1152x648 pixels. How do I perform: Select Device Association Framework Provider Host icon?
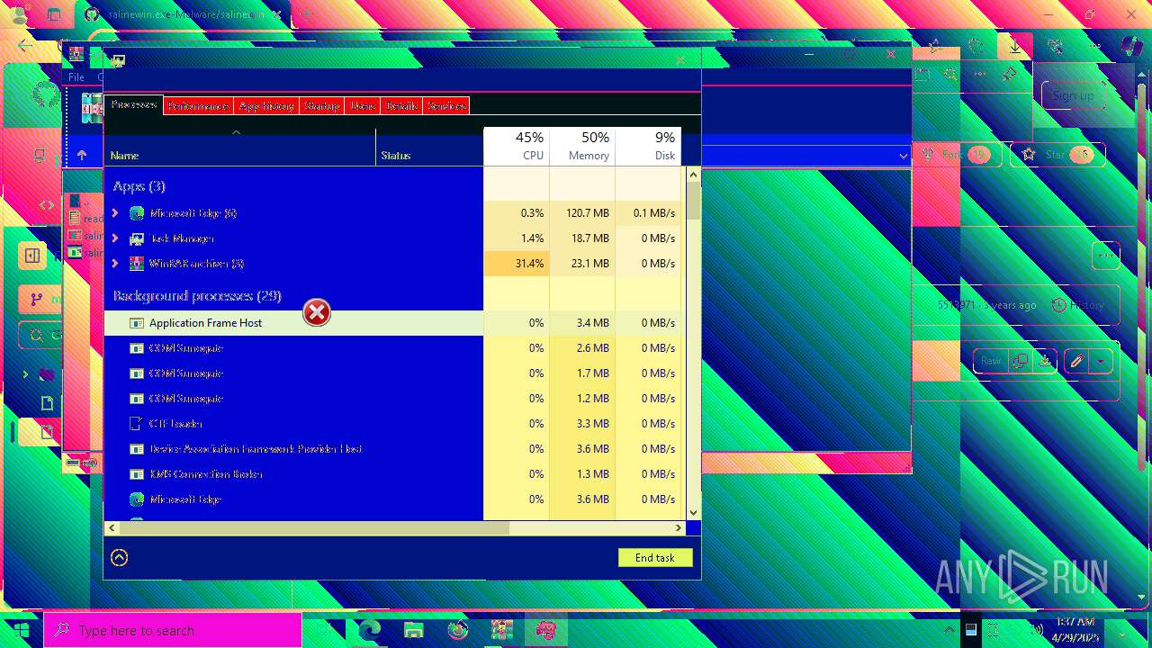pos(137,449)
